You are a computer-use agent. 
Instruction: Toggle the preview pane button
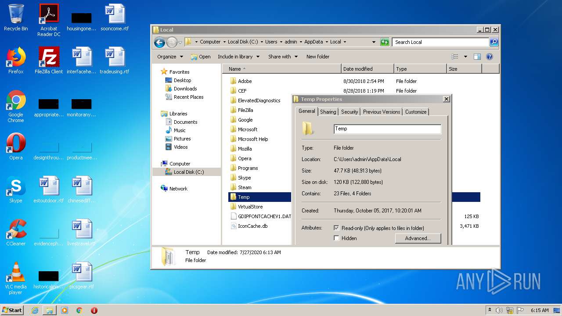click(477, 57)
